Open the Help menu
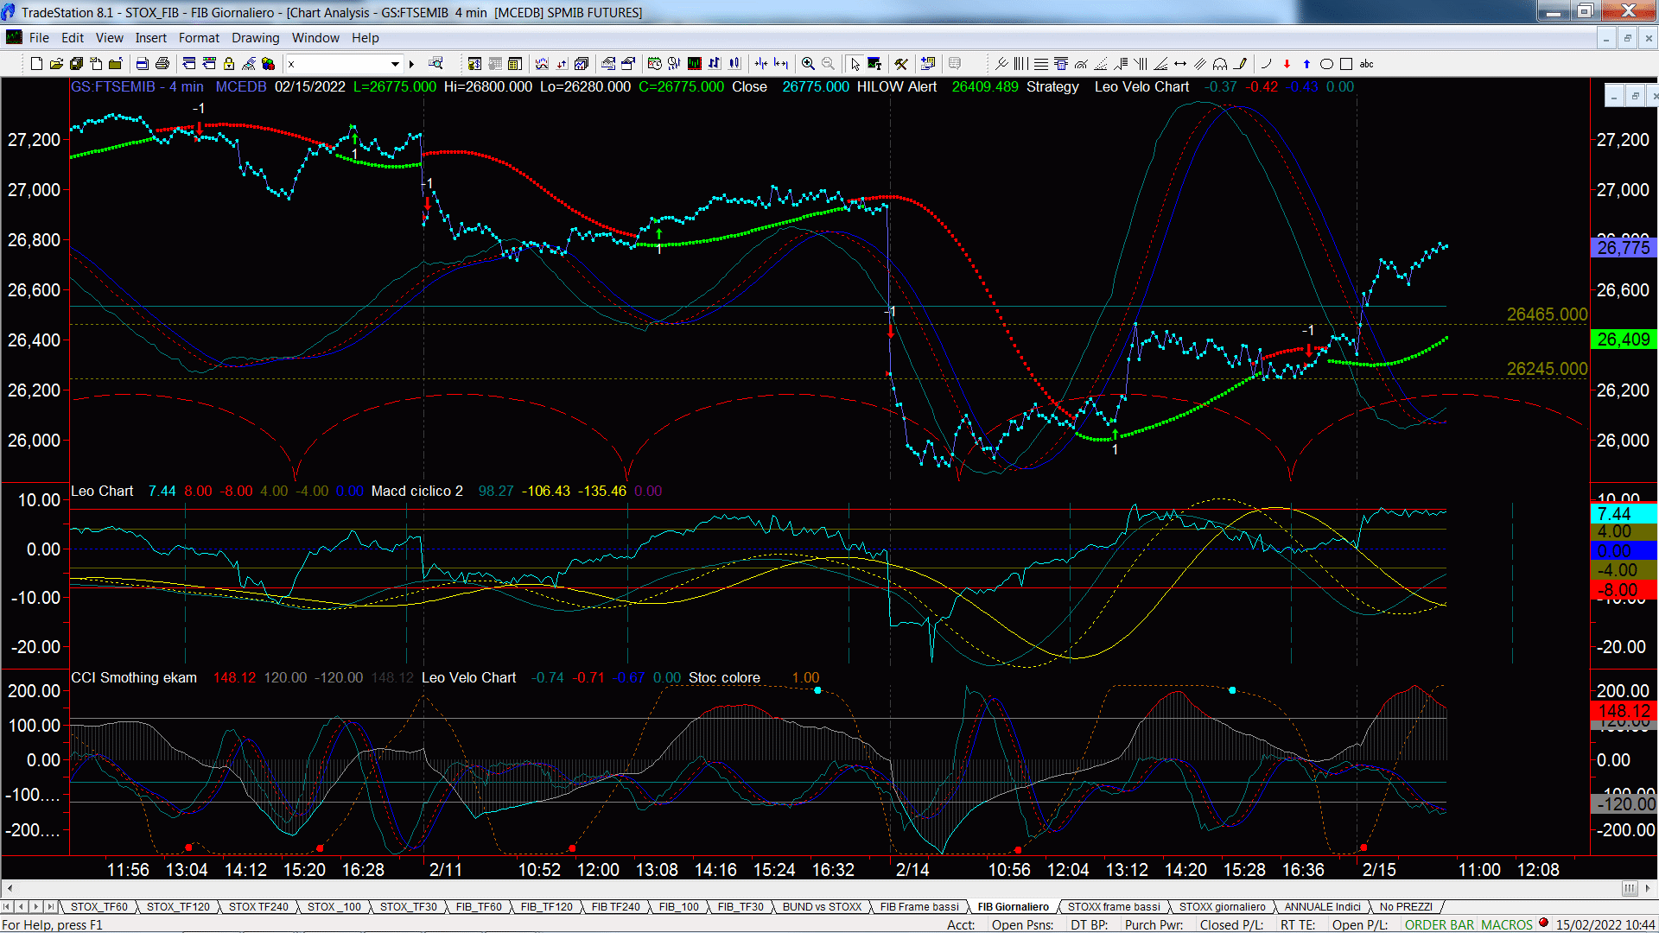 point(365,38)
